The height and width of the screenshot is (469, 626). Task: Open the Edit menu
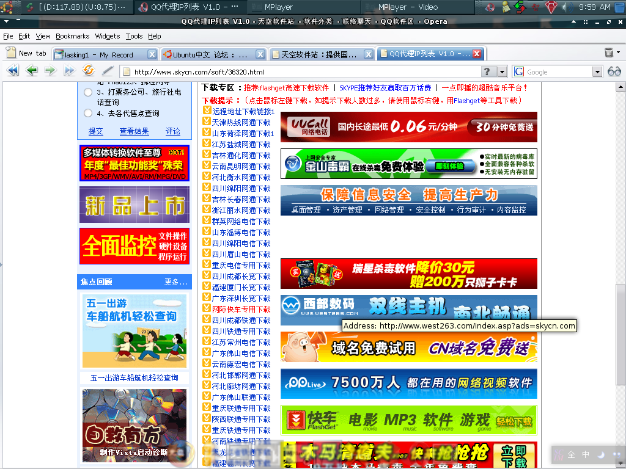point(24,36)
